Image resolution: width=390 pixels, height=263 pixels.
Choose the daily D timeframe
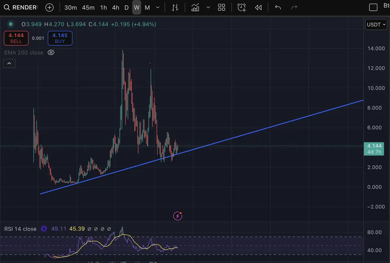click(x=126, y=8)
